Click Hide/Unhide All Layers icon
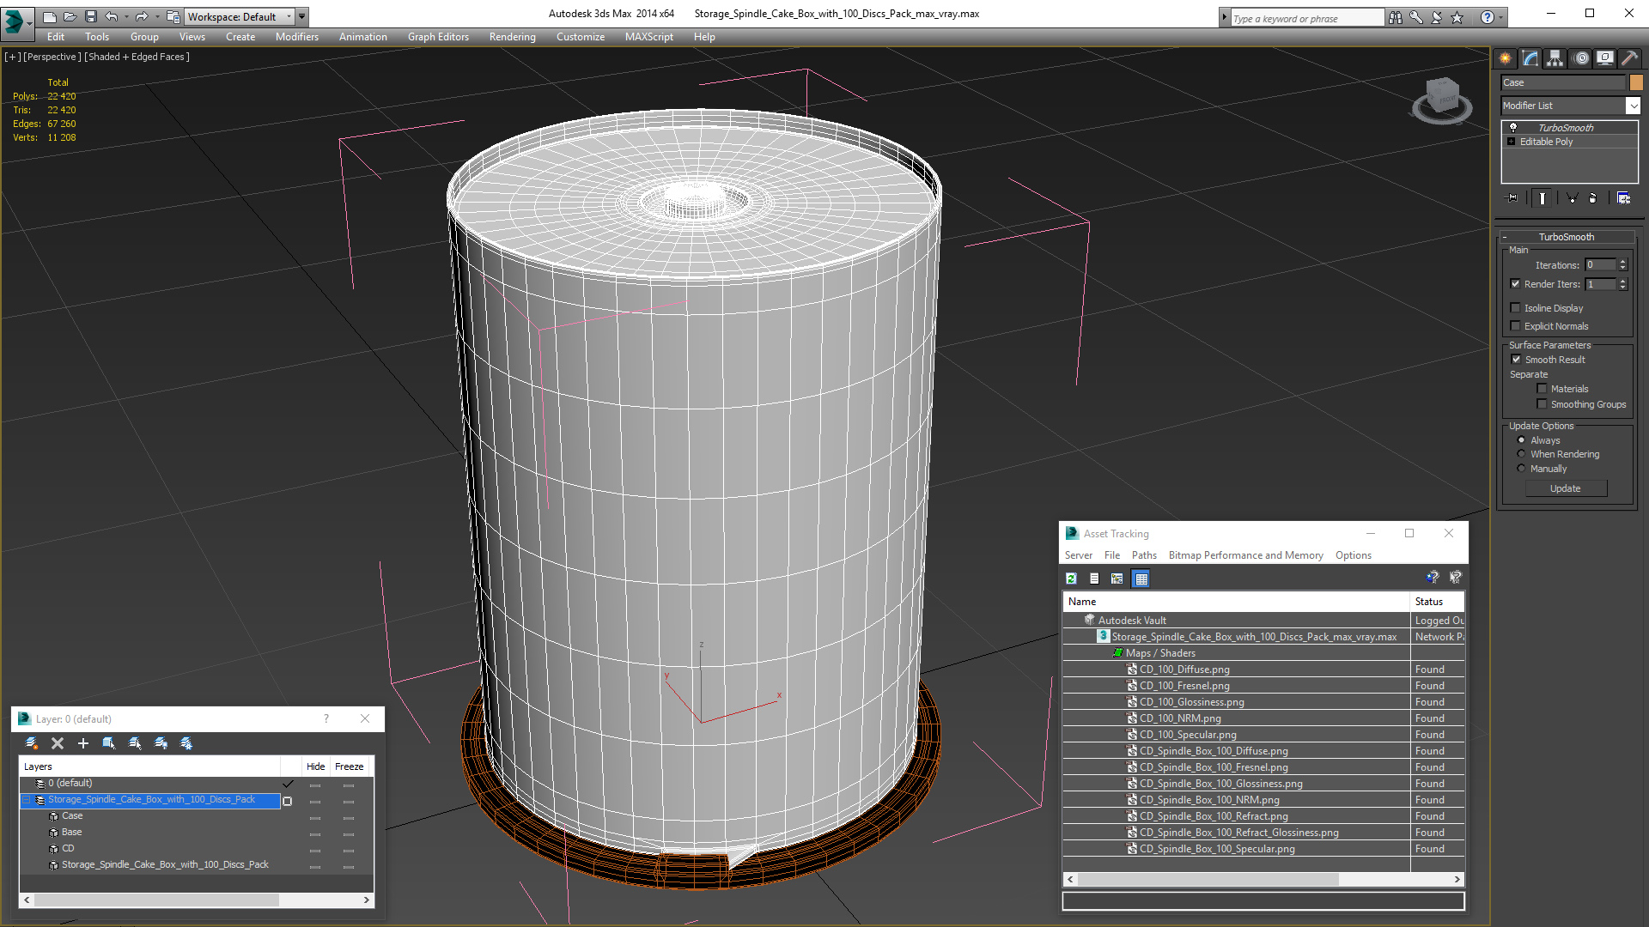The height and width of the screenshot is (927, 1649). pyautogui.click(x=161, y=743)
